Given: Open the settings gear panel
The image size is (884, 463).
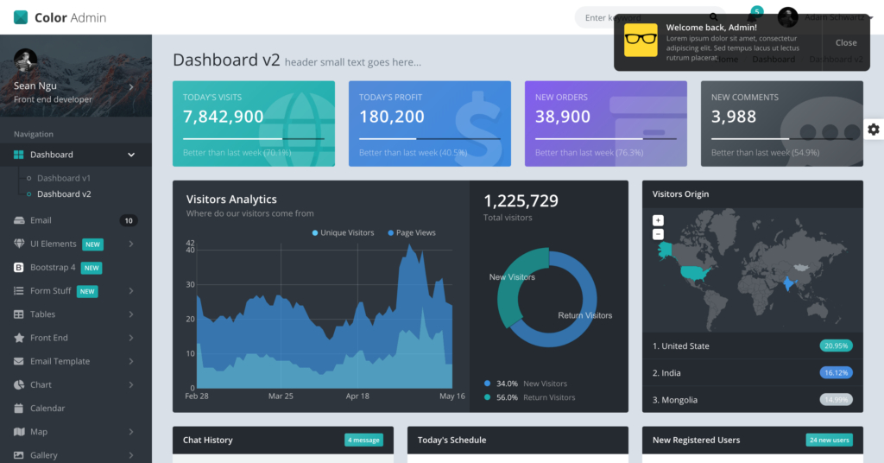Looking at the screenshot, I should coord(874,130).
